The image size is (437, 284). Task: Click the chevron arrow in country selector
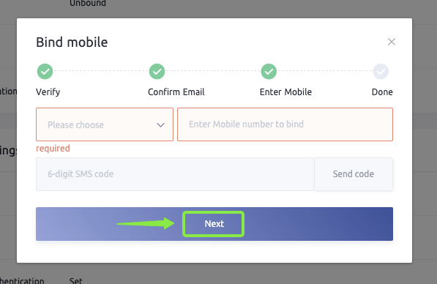160,125
